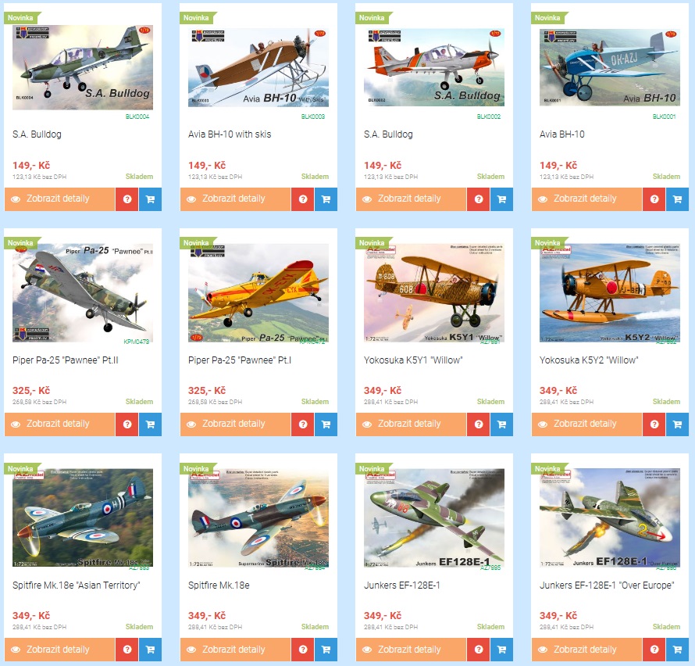695x666 pixels.
Task: Click Zobrazit detaily for S.A. Bulldog BLK0002
Action: 411,199
